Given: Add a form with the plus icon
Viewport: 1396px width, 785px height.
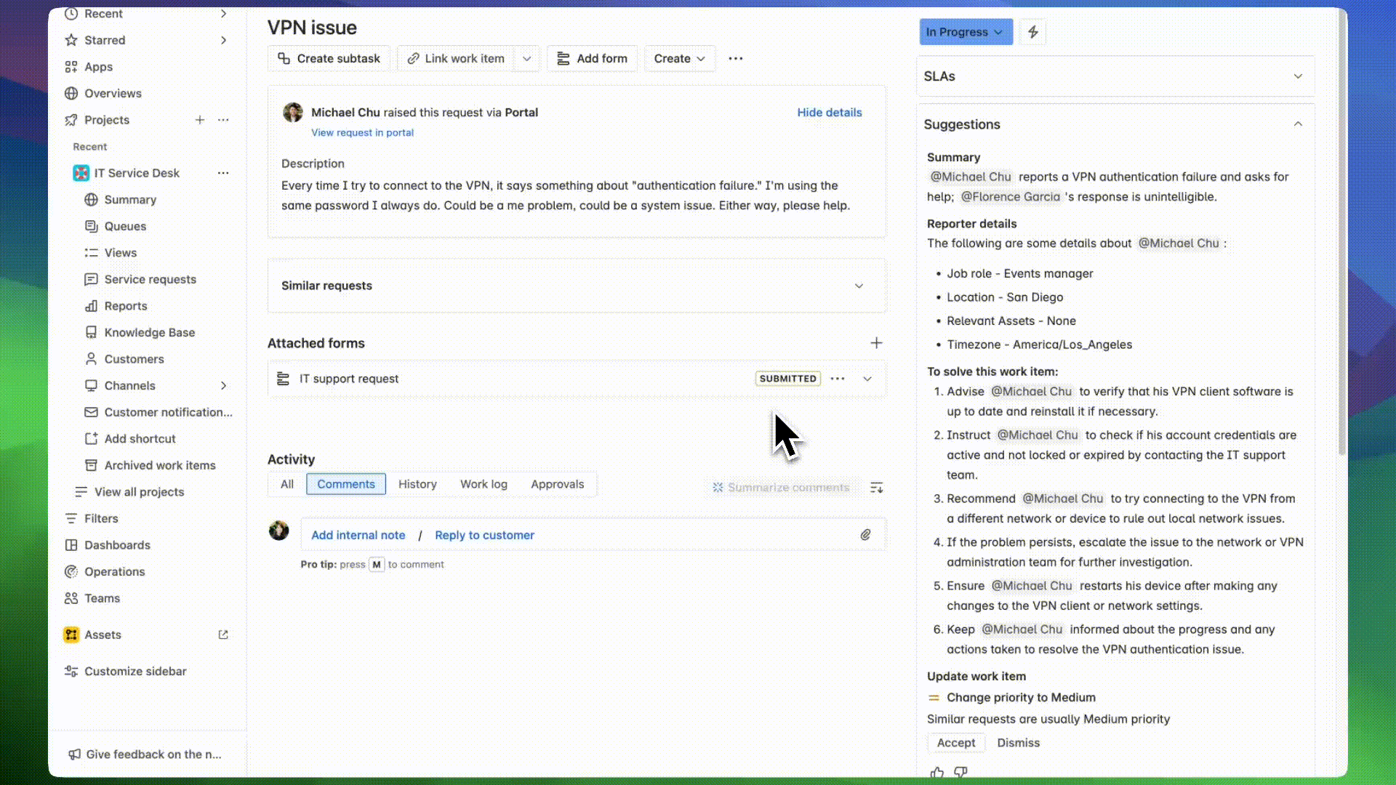Looking at the screenshot, I should click(877, 343).
